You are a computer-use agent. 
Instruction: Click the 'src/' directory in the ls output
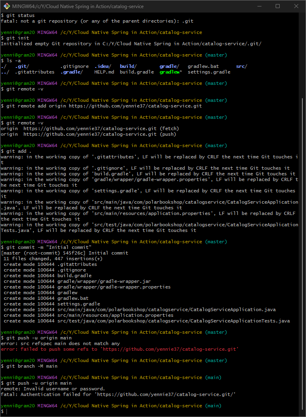242,66
